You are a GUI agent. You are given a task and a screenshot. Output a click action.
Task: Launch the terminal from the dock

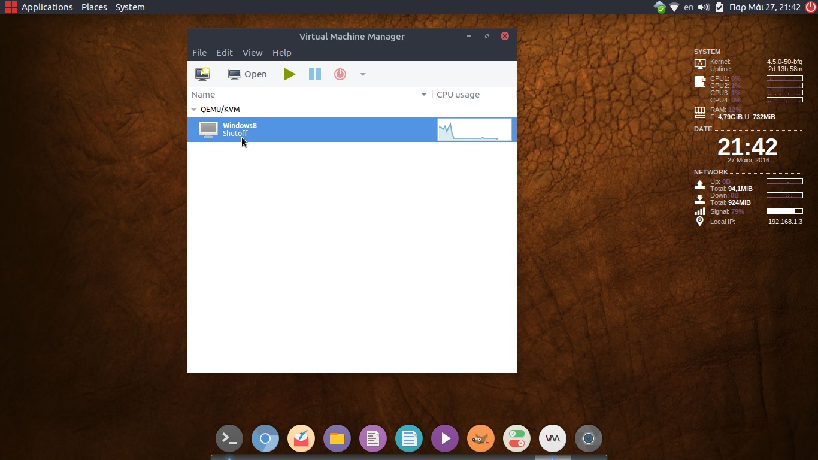pos(229,439)
